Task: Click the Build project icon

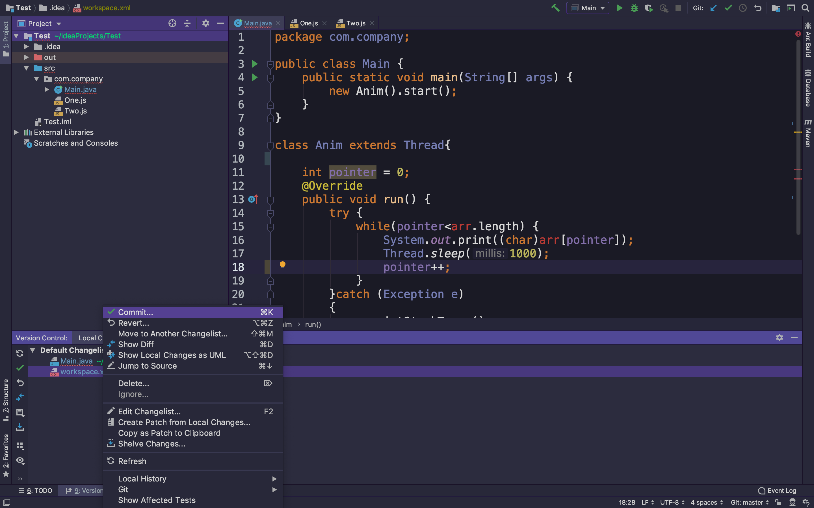Action: tap(556, 8)
